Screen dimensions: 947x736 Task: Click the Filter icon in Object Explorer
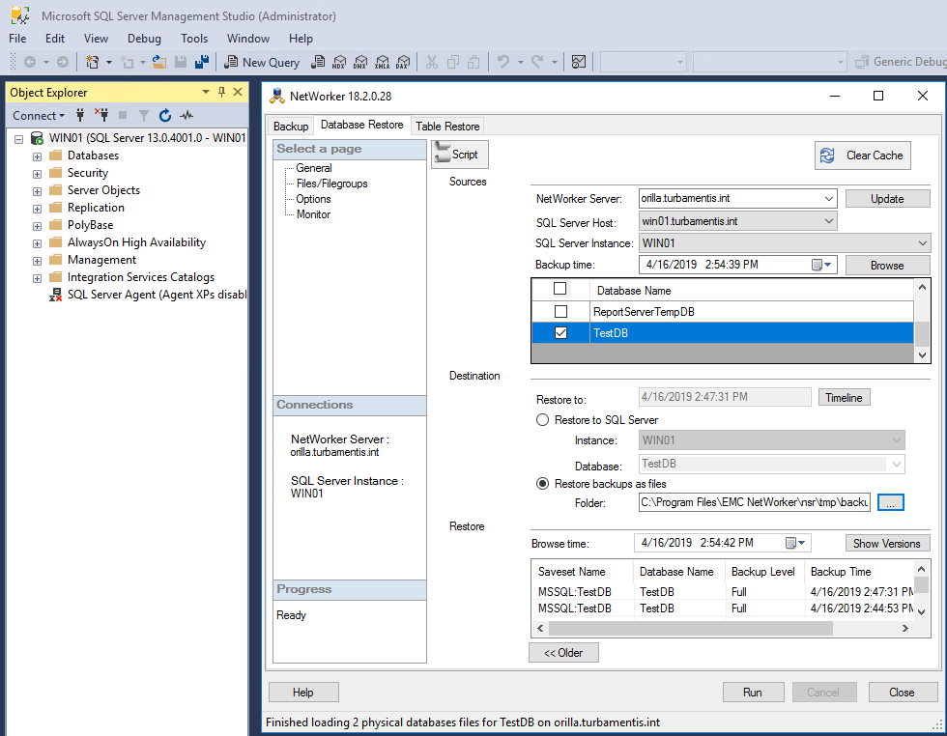click(144, 115)
